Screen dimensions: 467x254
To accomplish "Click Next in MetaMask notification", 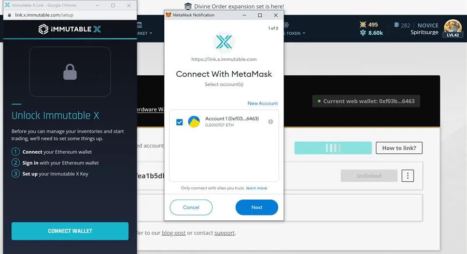I will tap(257, 207).
